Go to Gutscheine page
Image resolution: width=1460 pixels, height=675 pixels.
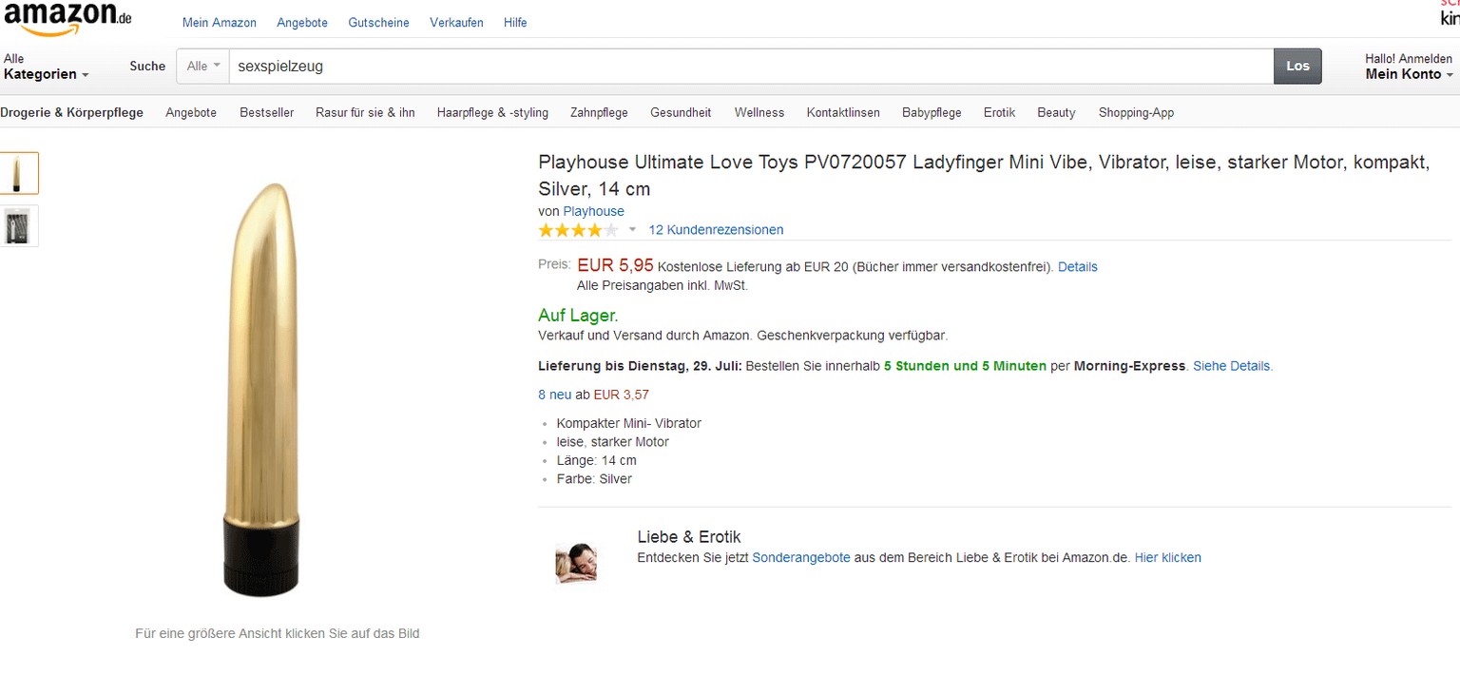point(378,23)
